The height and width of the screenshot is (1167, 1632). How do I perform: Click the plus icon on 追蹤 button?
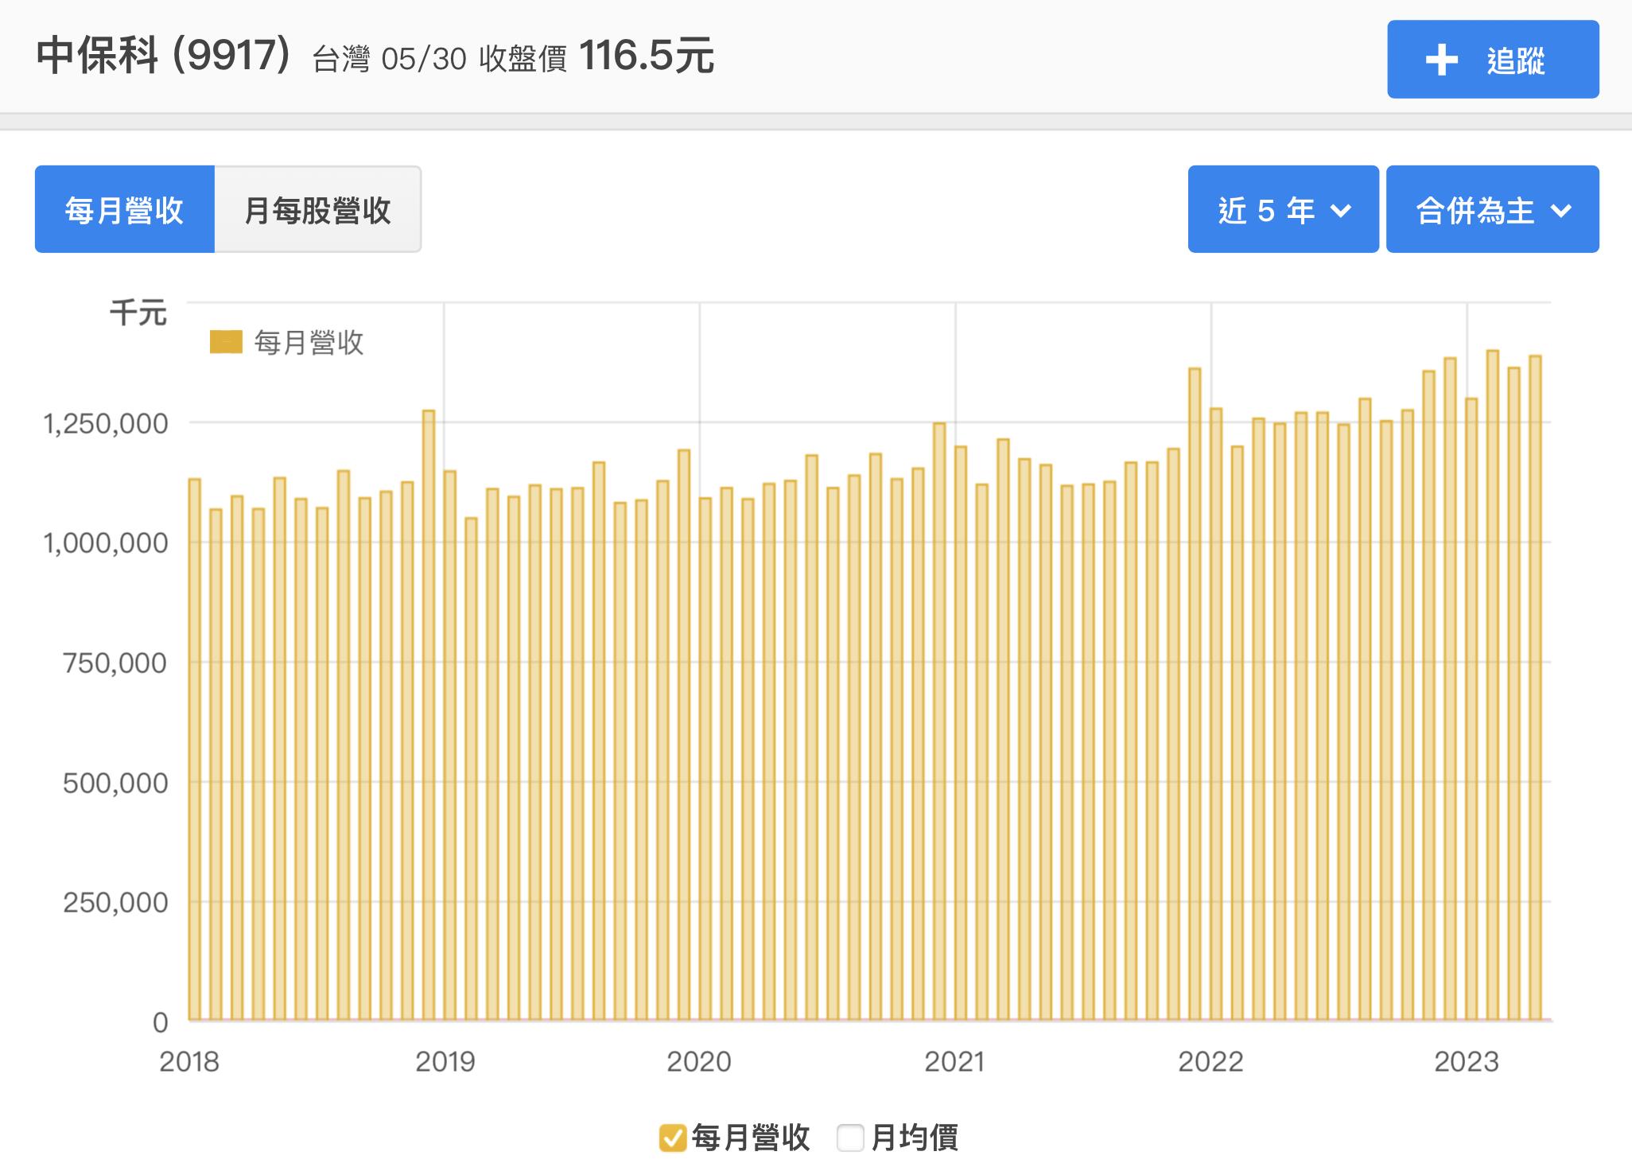pos(1441,60)
